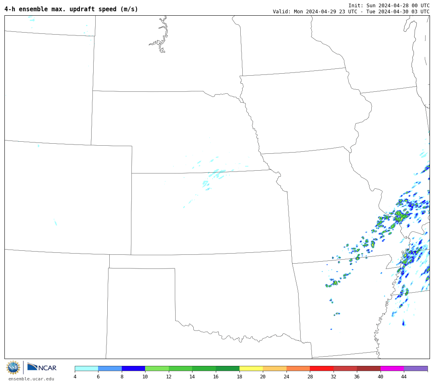Click the colorbar label 10
434x384 pixels.
click(145, 377)
